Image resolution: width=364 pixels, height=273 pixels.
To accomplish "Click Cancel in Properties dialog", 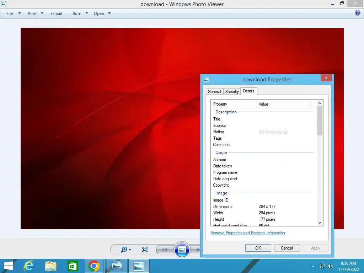I will tap(287, 248).
